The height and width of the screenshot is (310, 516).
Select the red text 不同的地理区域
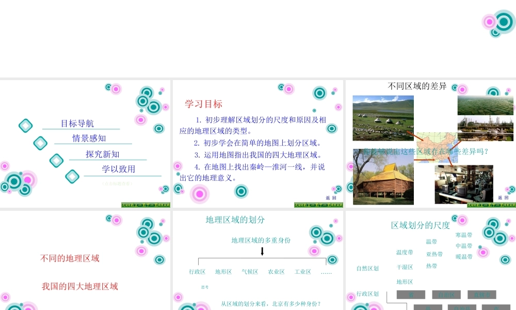[70, 258]
